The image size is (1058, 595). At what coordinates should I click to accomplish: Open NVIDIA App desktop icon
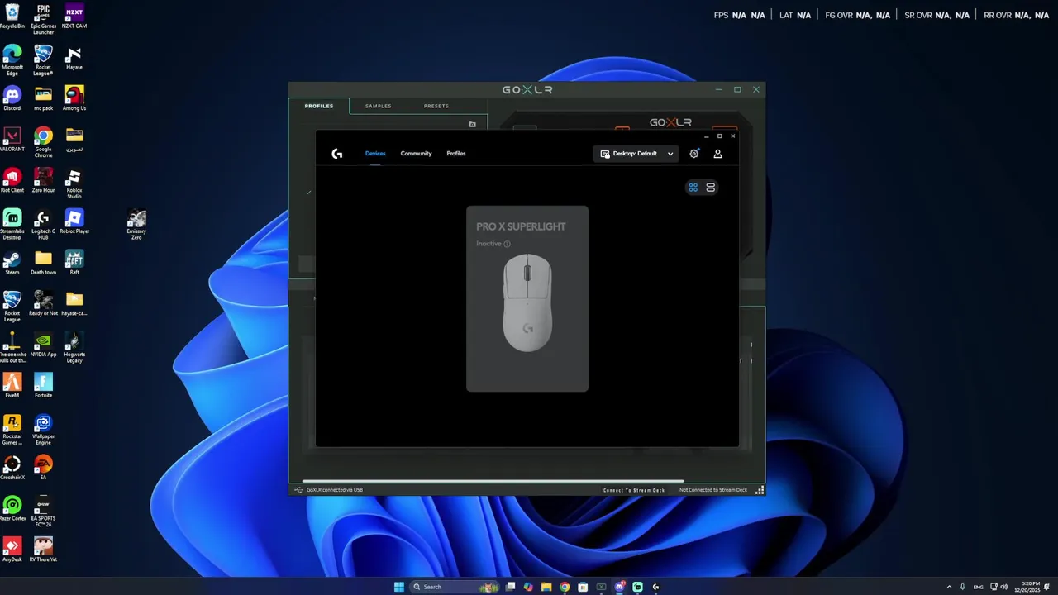tap(43, 345)
